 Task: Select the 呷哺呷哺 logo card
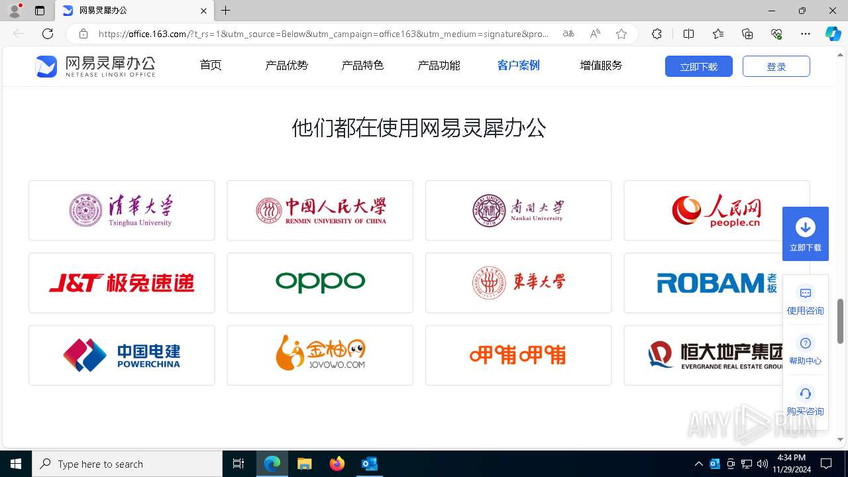519,355
